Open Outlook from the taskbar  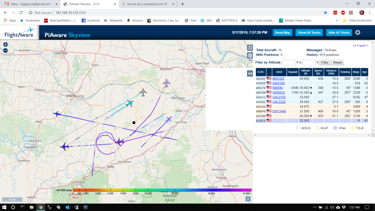pos(67,207)
